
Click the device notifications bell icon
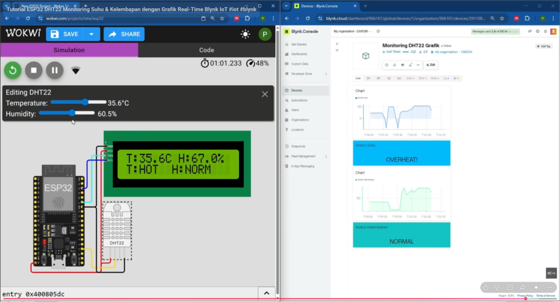pyautogui.click(x=395, y=65)
